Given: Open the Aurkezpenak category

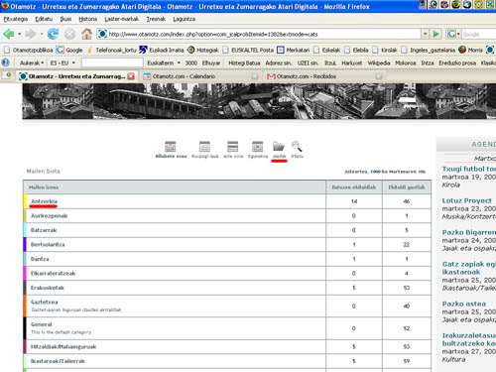Looking at the screenshot, I should pos(49,216).
